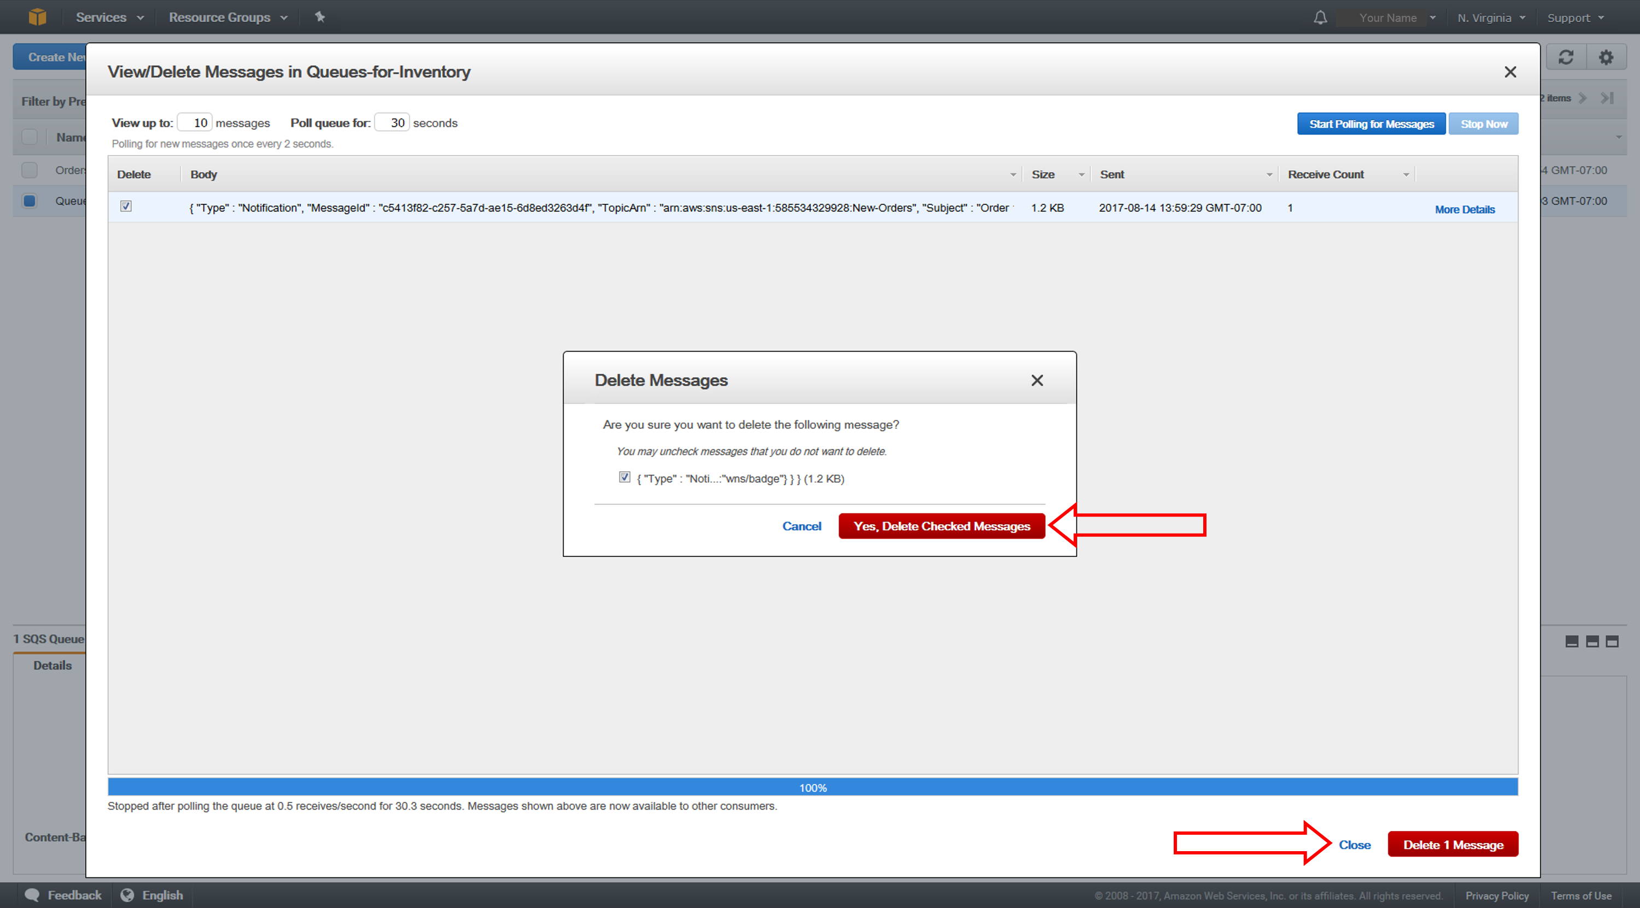Click the Delete 1 Message button
The height and width of the screenshot is (908, 1640).
(x=1453, y=844)
